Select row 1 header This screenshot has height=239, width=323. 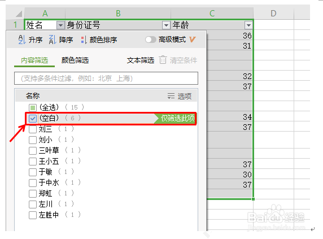tap(15, 25)
